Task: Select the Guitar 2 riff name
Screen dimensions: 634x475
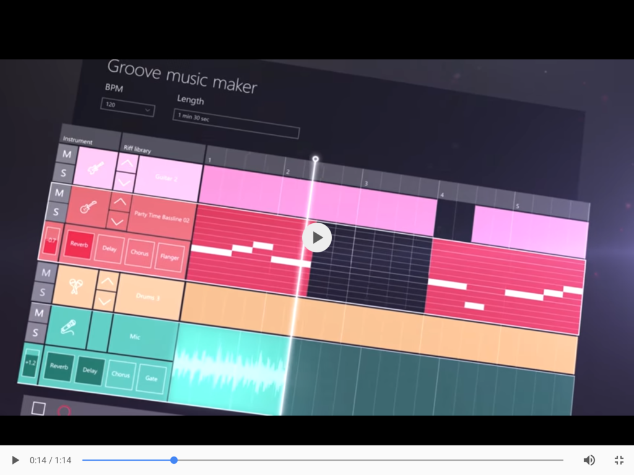Action: [x=166, y=178]
